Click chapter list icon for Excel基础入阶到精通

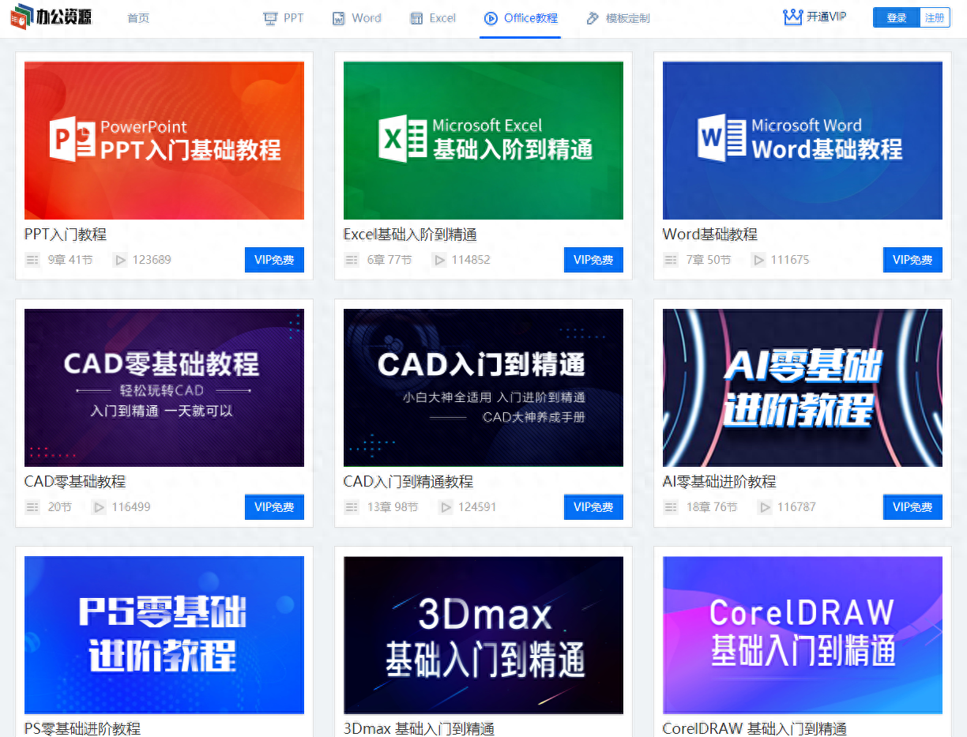352,259
